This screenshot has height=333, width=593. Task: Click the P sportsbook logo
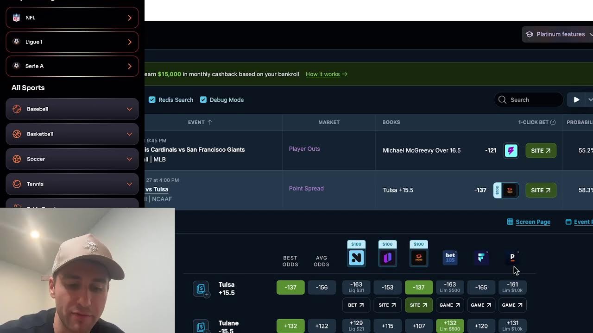tap(512, 257)
